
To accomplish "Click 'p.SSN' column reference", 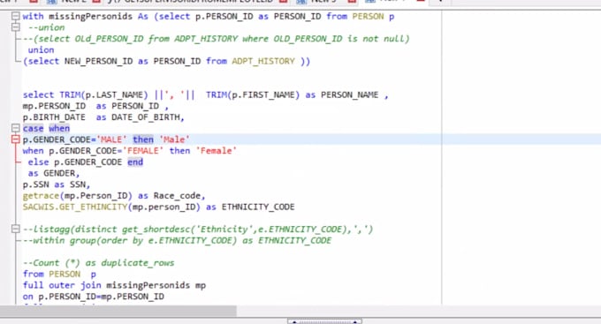I will [x=35, y=185].
